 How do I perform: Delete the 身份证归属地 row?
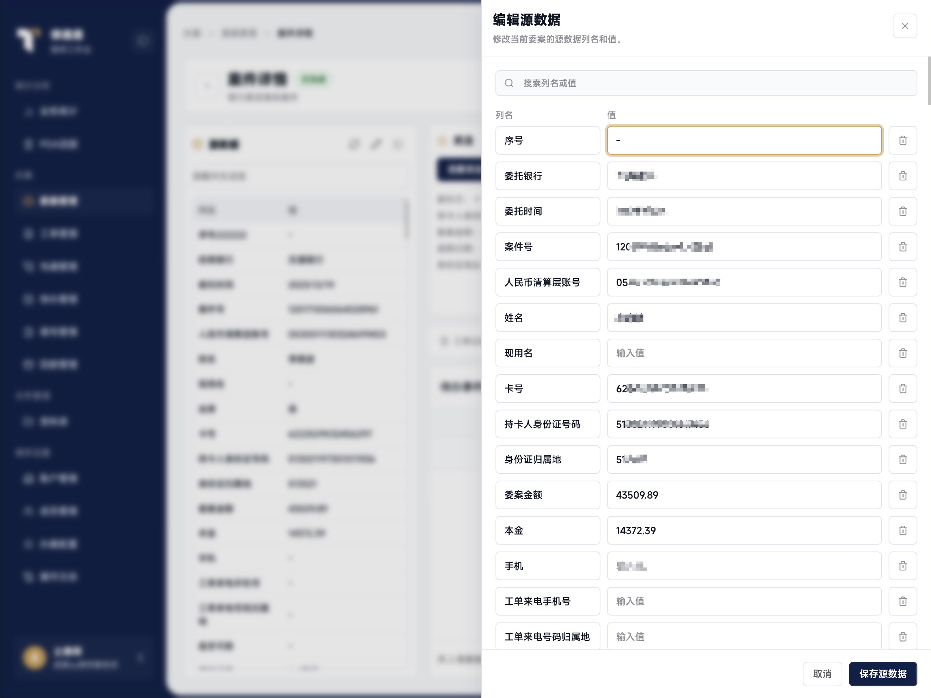[x=902, y=459]
